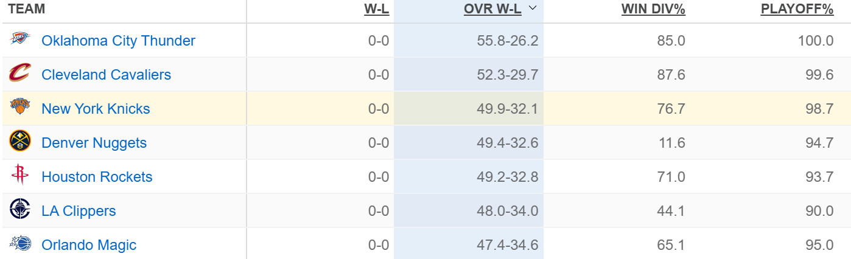Viewport: 851px width, 259px height.
Task: Click the Denver Nuggets logo icon
Action: coord(19,142)
